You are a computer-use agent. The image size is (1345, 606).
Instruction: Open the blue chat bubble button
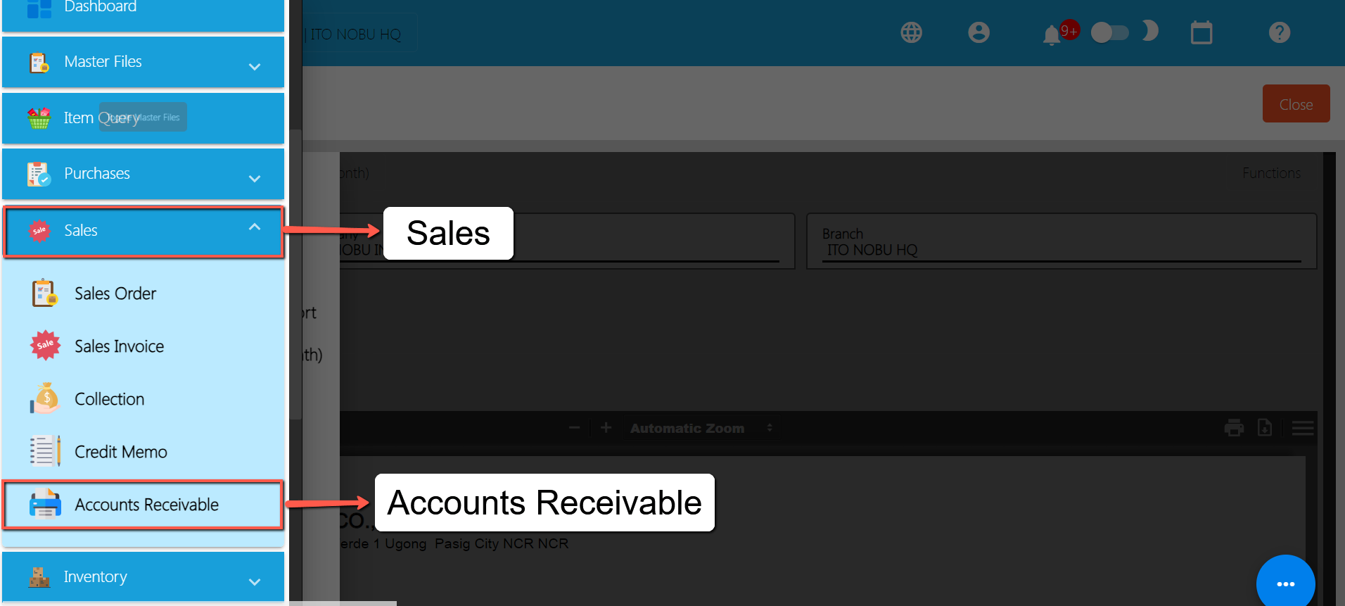click(1285, 583)
